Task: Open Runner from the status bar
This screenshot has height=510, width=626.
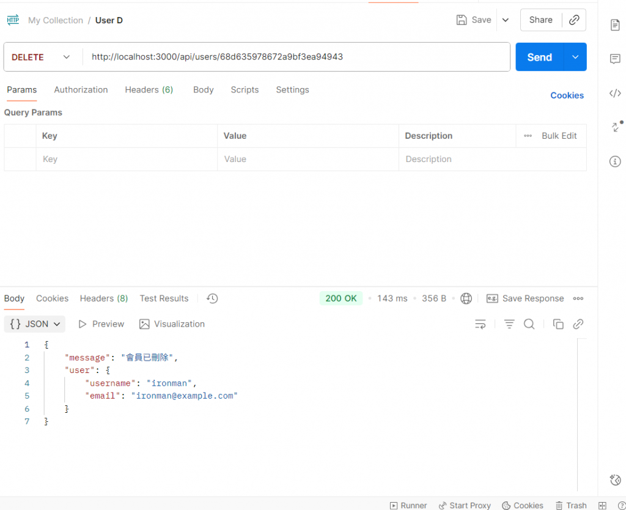Action: tap(408, 506)
